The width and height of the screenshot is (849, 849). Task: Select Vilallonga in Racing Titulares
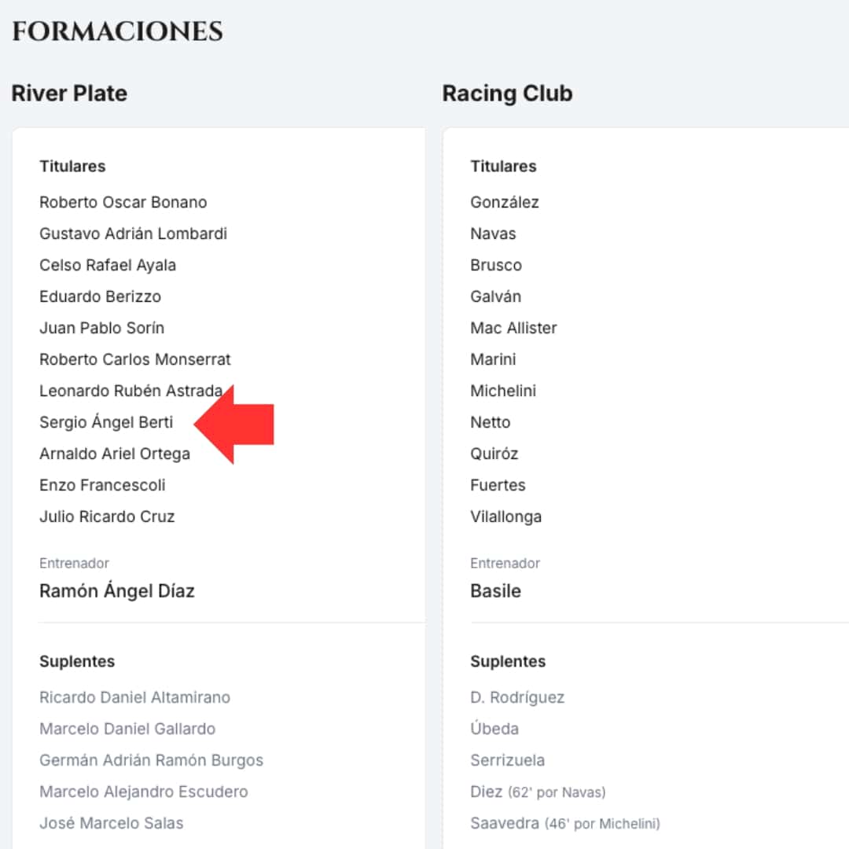point(505,517)
